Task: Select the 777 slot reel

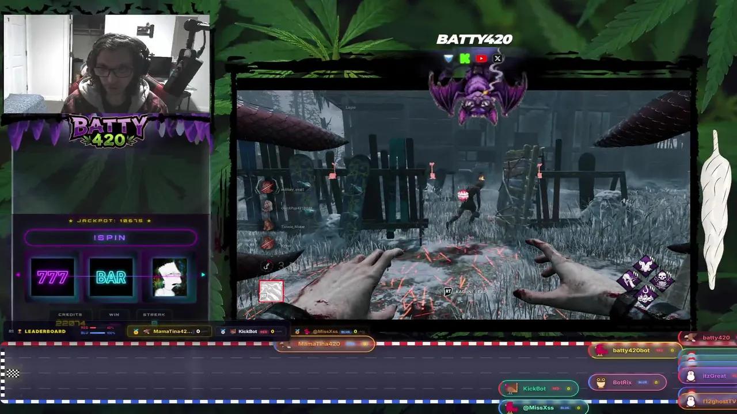Action: click(x=52, y=277)
